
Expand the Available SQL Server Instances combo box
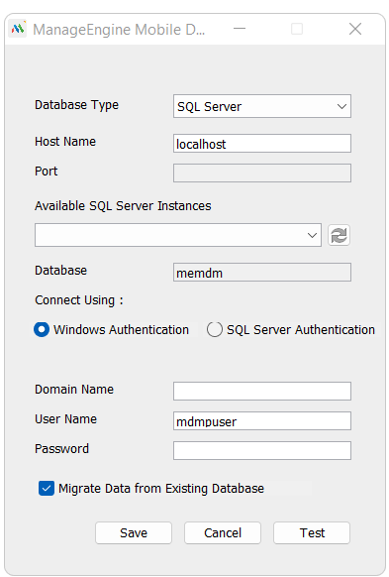coord(178,235)
